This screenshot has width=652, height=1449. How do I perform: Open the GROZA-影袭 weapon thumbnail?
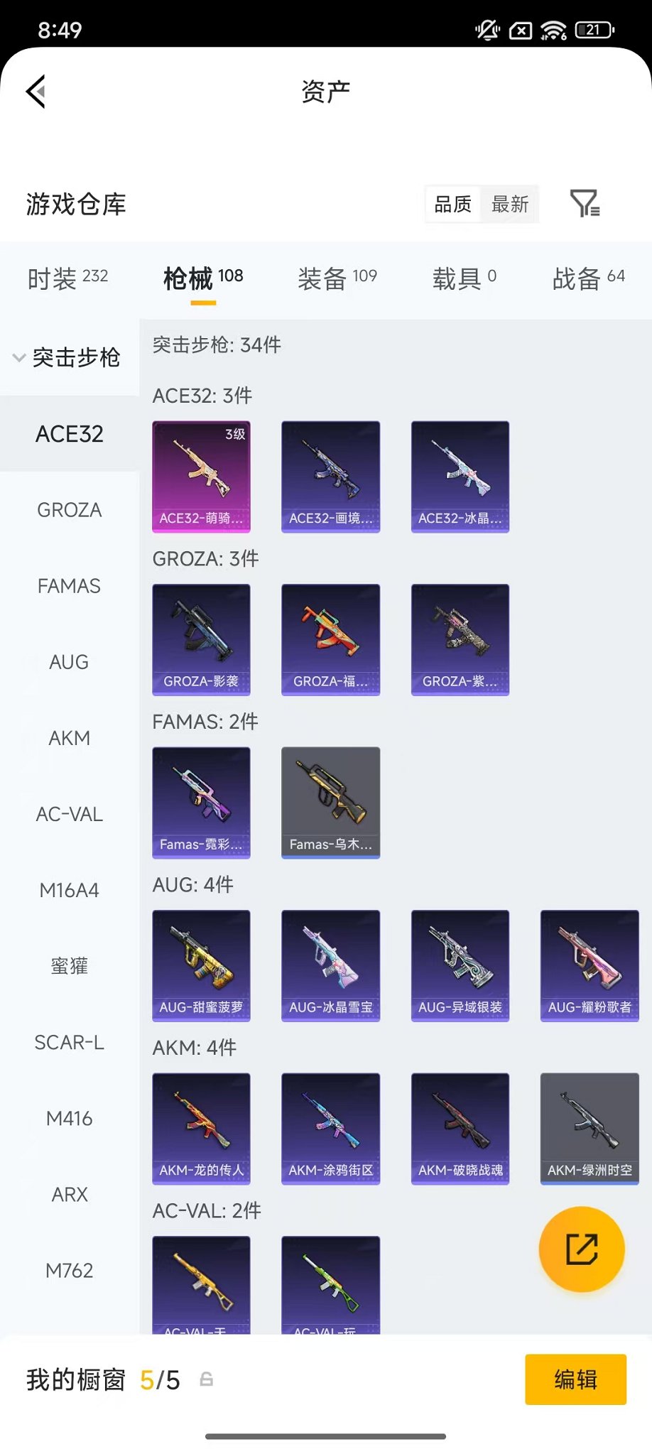coord(202,639)
